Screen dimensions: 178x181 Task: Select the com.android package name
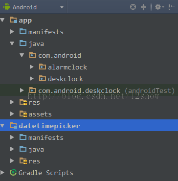coord(60,56)
